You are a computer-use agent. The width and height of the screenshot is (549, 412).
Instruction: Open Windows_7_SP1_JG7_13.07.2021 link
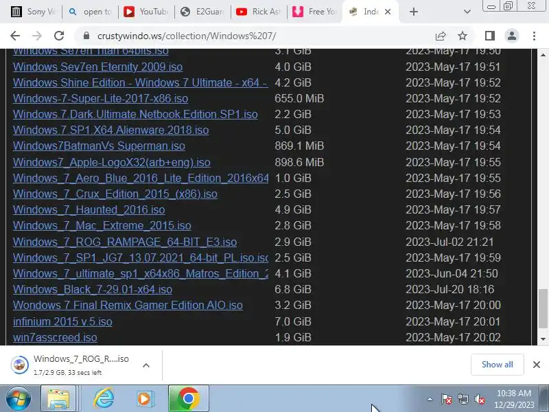[x=141, y=257]
